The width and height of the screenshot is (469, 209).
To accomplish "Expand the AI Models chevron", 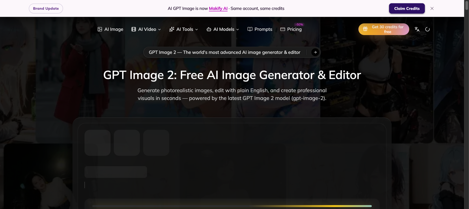I will 238,30.
